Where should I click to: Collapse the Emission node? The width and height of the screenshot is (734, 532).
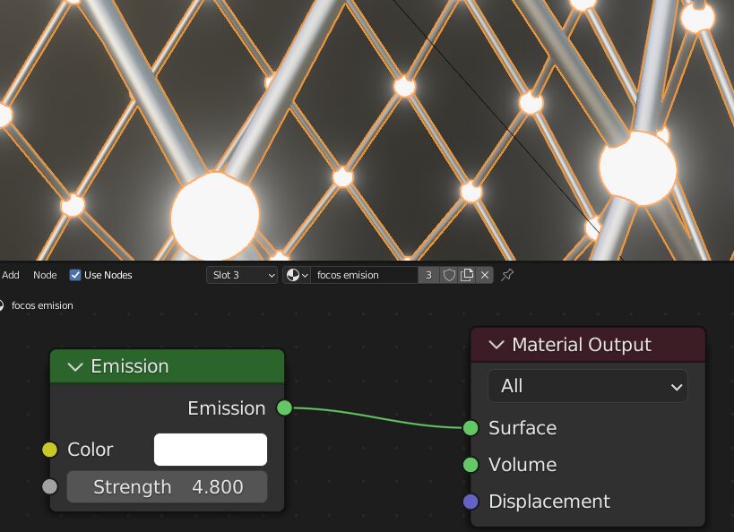pos(75,367)
